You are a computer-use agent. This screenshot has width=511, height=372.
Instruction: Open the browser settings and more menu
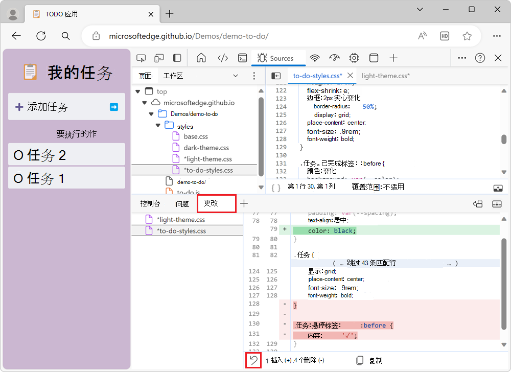497,36
